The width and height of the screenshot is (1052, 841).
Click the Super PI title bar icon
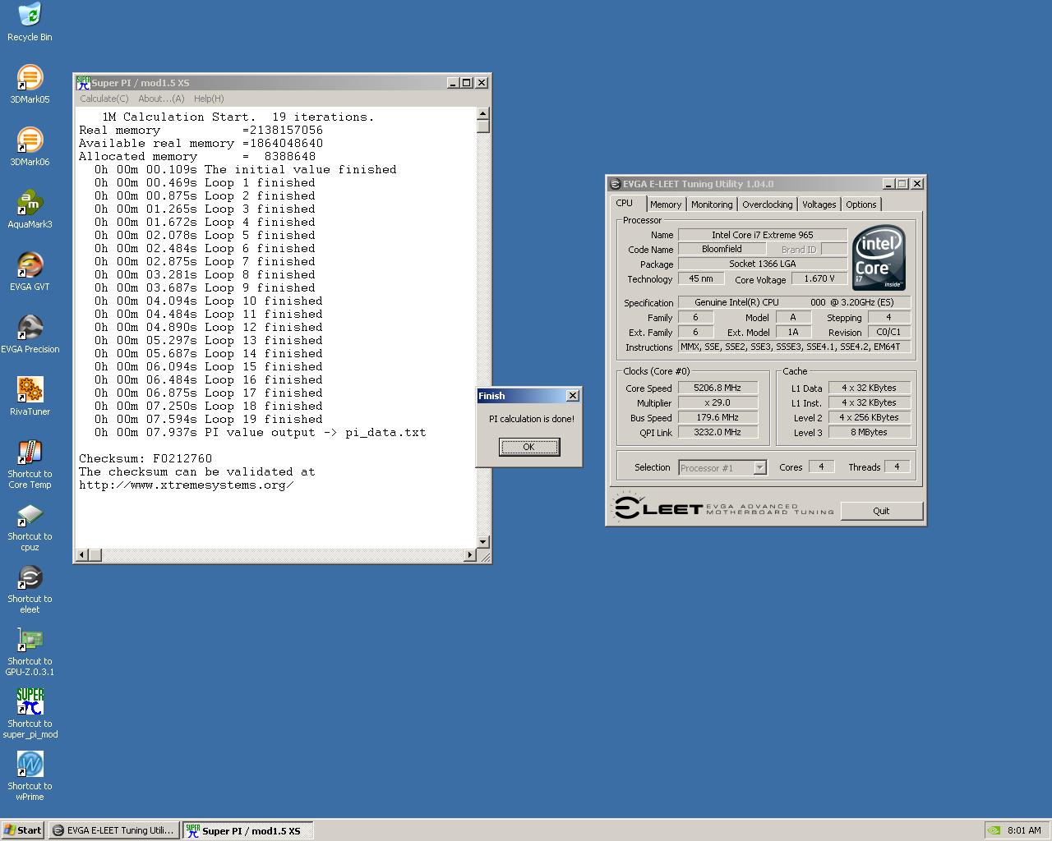(83, 82)
